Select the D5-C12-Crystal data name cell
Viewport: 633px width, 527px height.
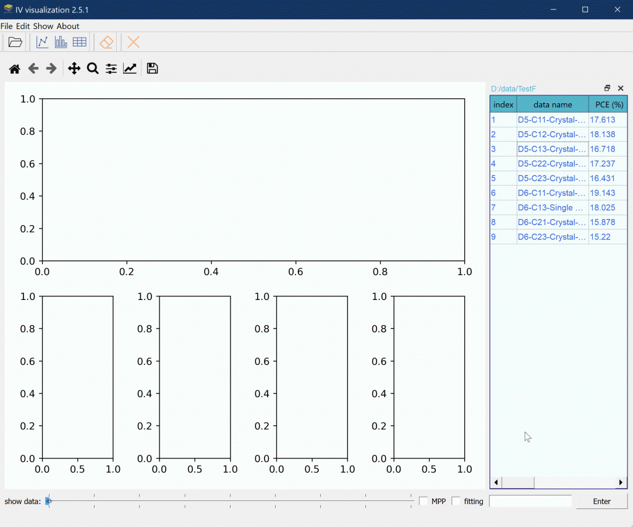coord(553,134)
